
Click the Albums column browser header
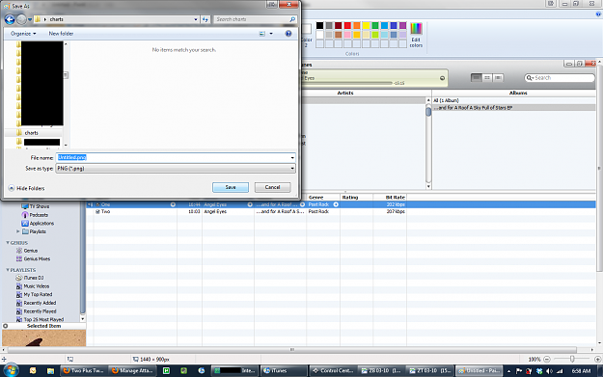[x=518, y=93]
